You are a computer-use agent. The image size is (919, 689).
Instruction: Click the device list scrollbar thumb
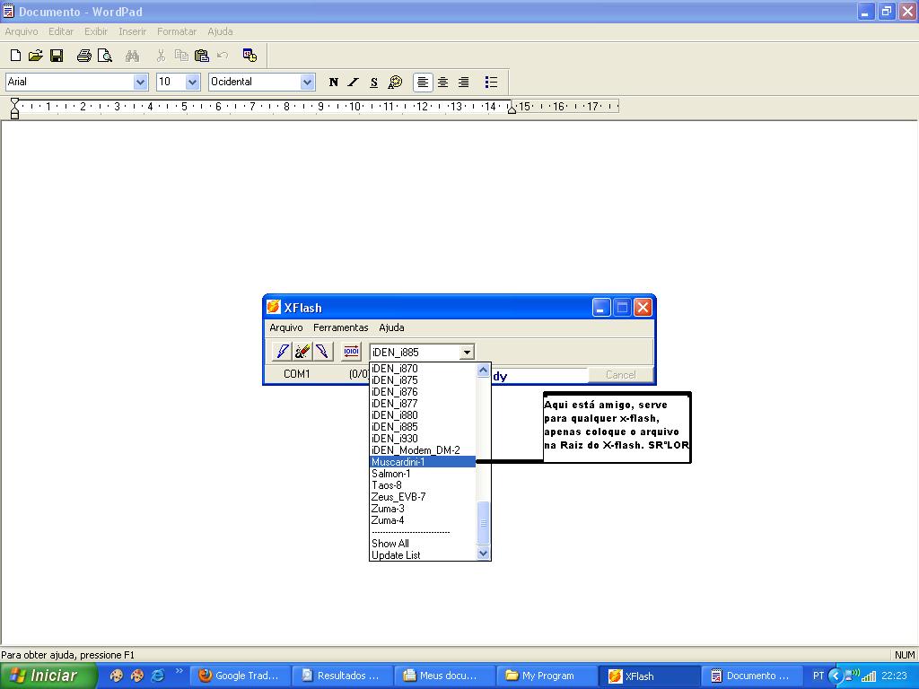pos(483,523)
